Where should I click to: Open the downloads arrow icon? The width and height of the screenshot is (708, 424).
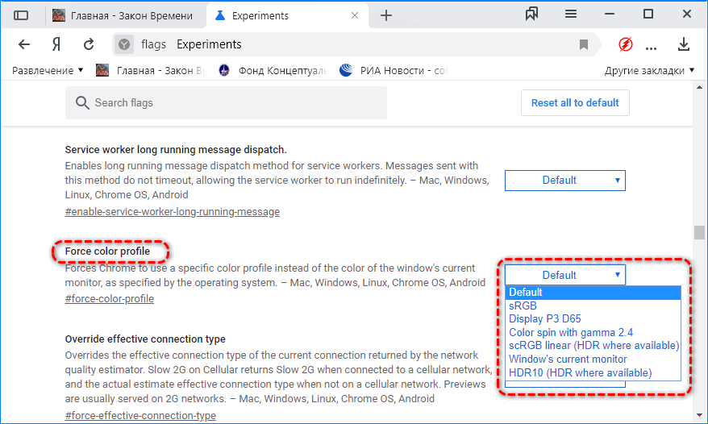coord(684,44)
